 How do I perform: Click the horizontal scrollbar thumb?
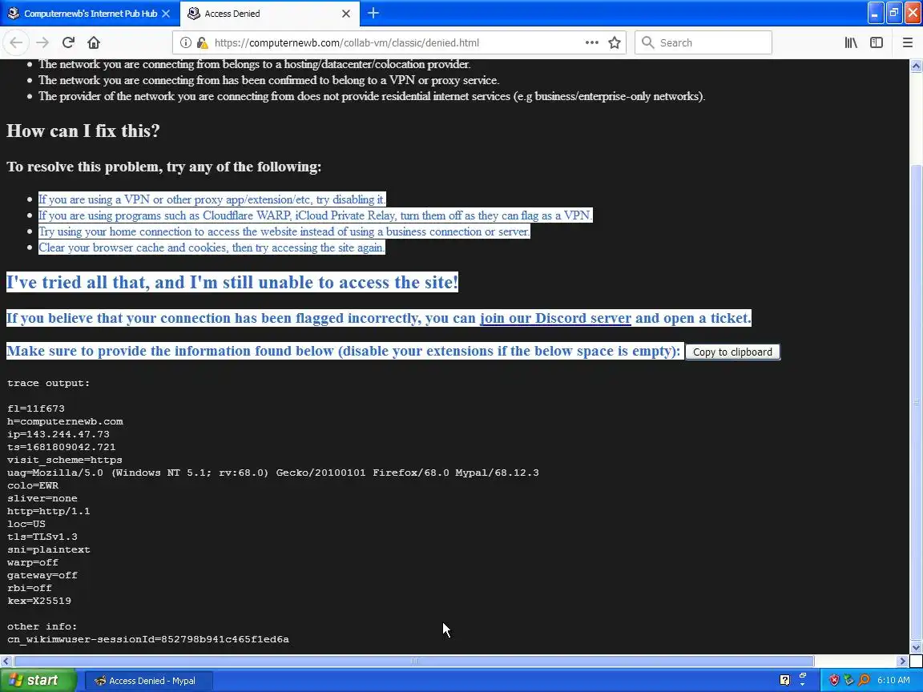point(413,661)
